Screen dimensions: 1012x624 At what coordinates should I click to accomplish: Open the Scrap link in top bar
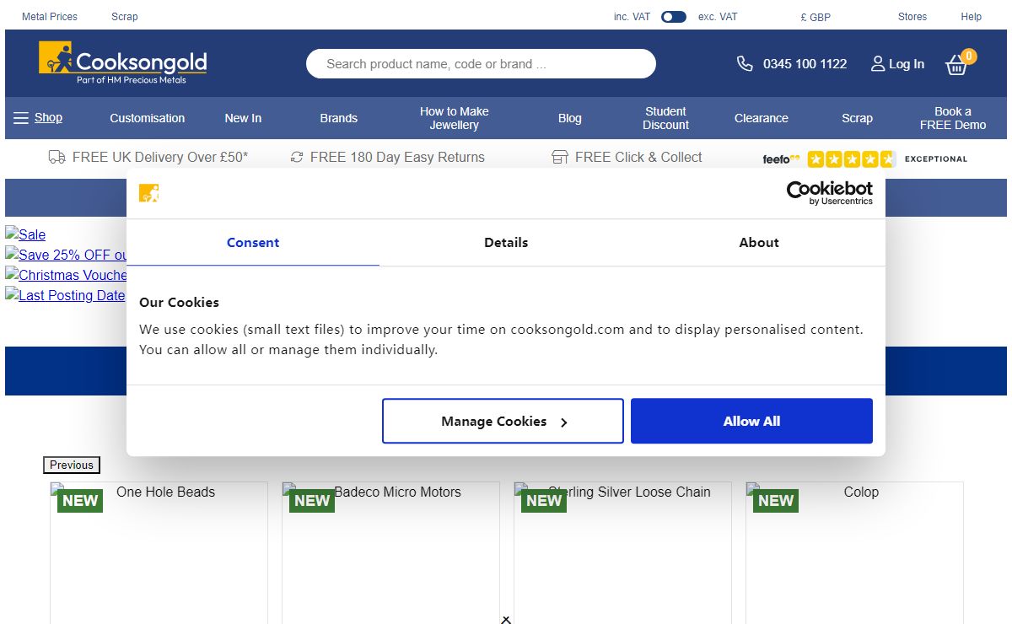click(x=125, y=17)
